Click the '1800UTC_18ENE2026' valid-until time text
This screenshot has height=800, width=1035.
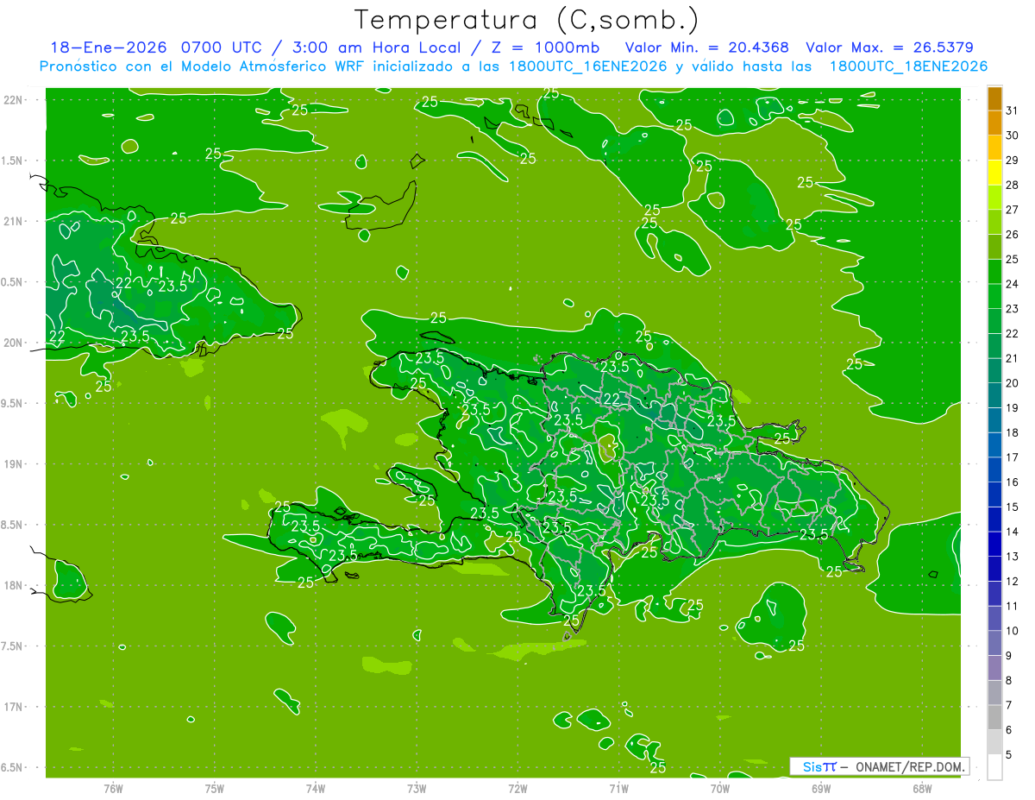(907, 66)
